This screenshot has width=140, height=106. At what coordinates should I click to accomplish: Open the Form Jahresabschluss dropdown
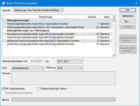tap(28, 68)
